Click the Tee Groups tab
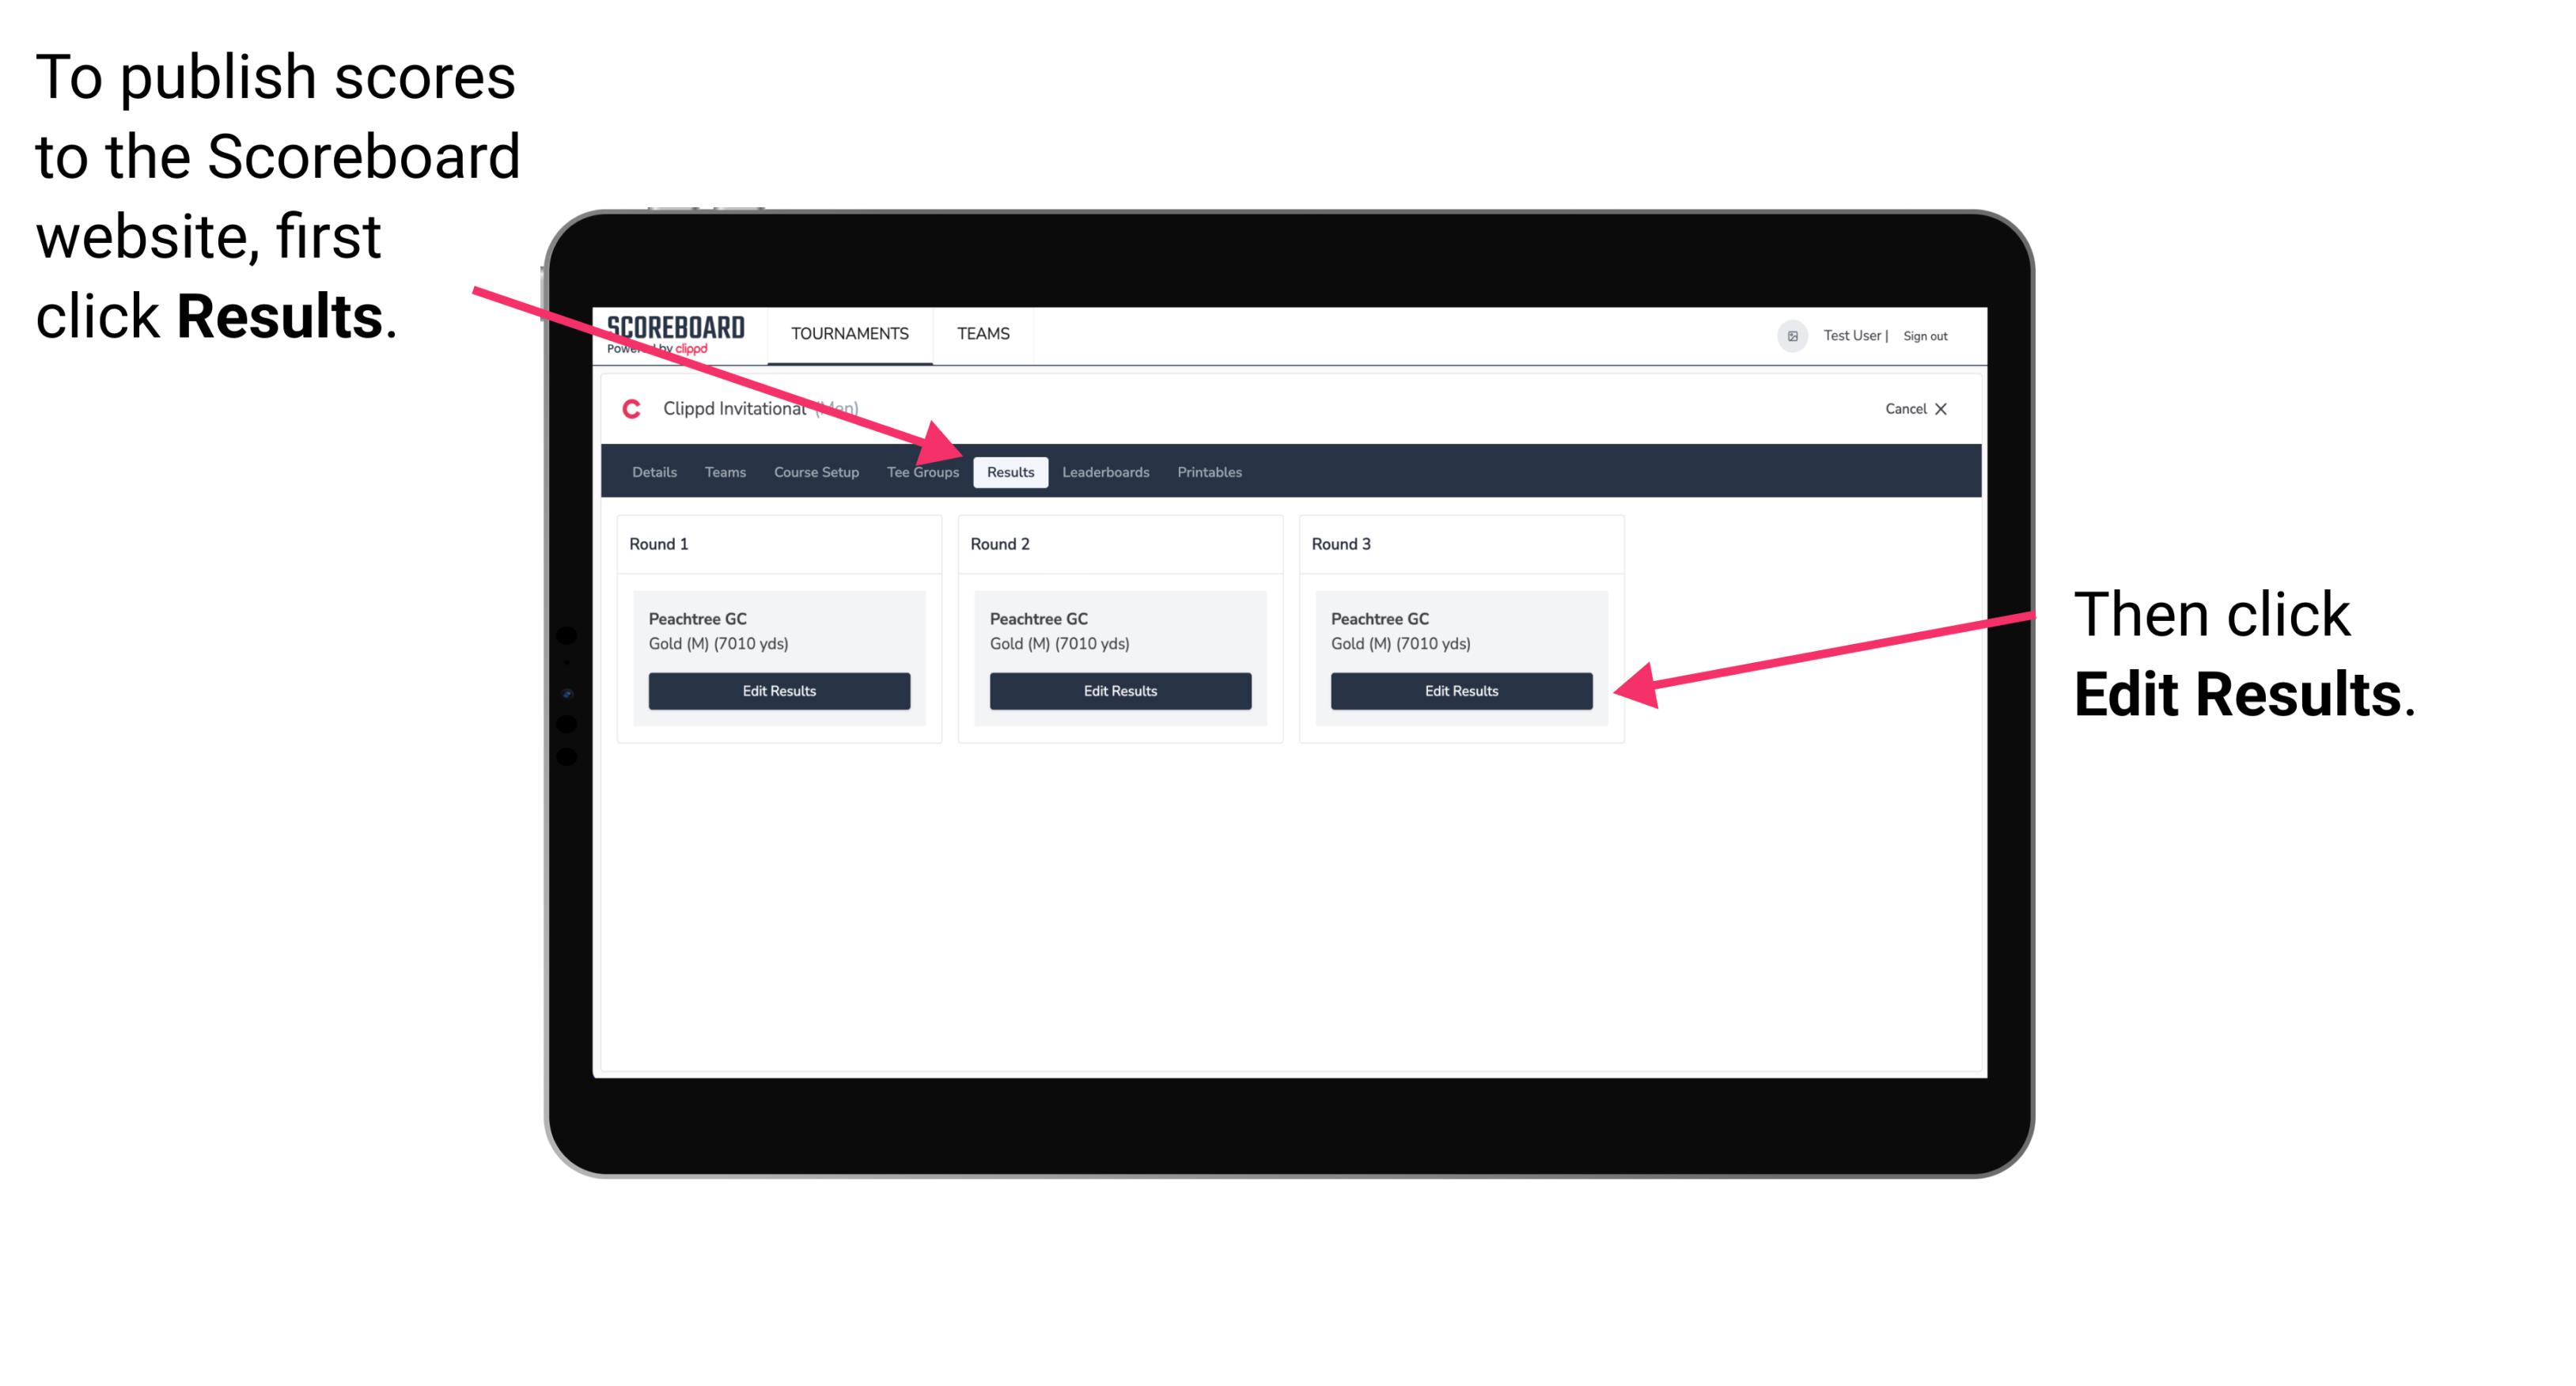 [x=923, y=473]
